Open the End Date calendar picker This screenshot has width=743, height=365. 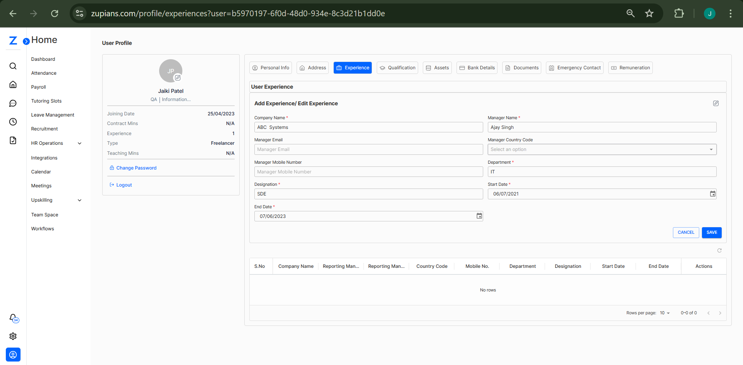click(x=479, y=216)
